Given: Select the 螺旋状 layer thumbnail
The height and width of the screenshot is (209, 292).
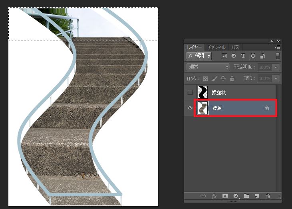Looking at the screenshot, I should 203,93.
